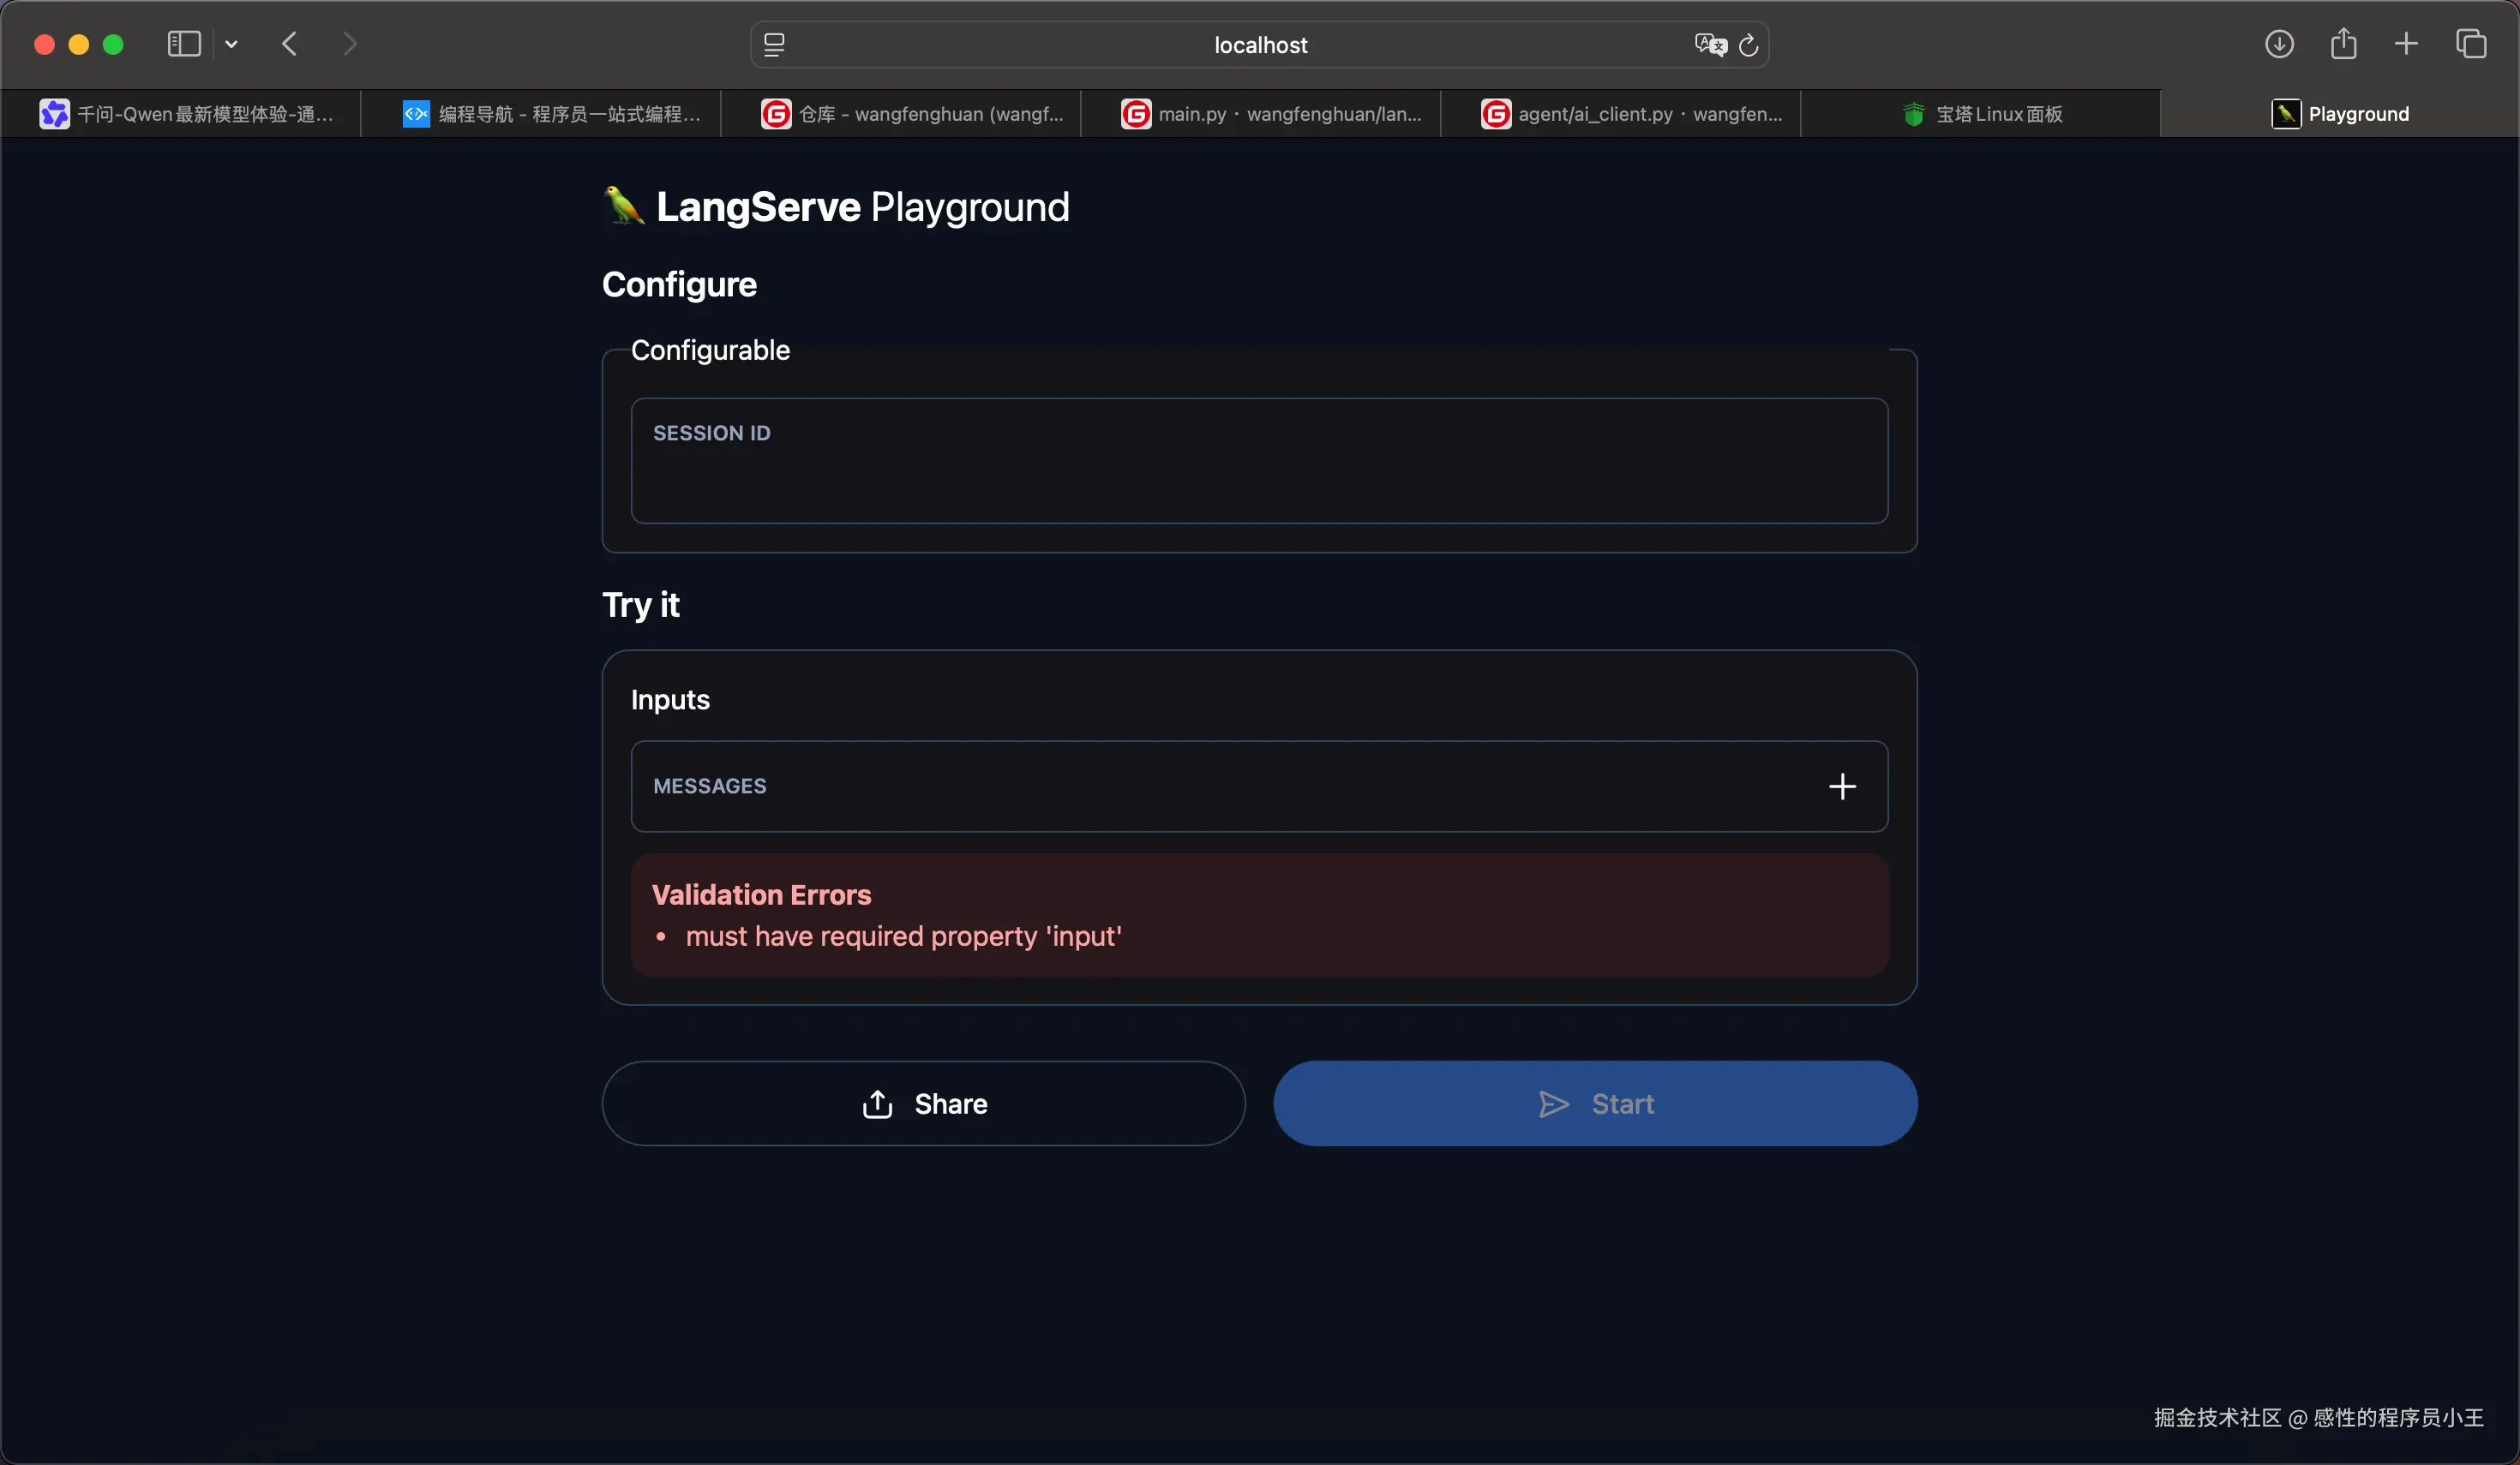Image resolution: width=2520 pixels, height=1465 pixels.
Task: Click the localhost address bar
Action: pos(1259,45)
